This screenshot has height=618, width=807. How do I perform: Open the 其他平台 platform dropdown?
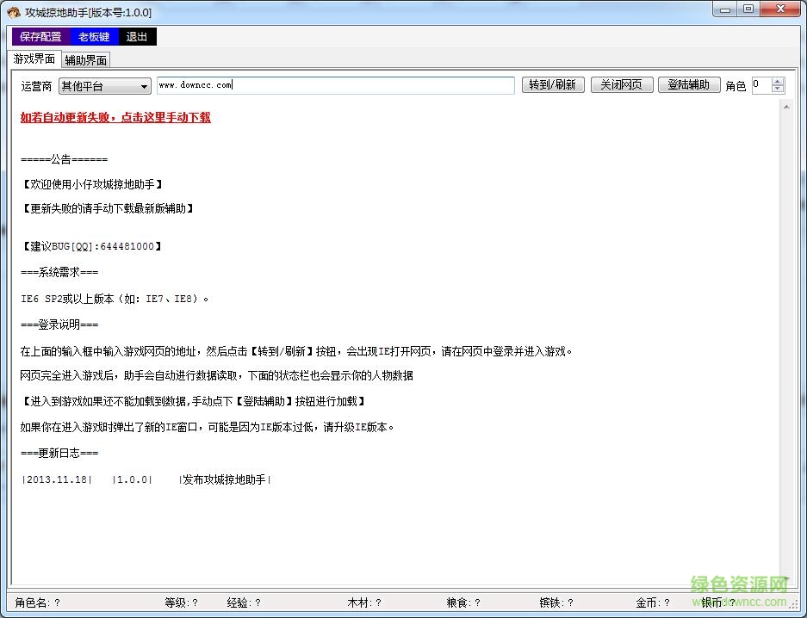pos(143,86)
